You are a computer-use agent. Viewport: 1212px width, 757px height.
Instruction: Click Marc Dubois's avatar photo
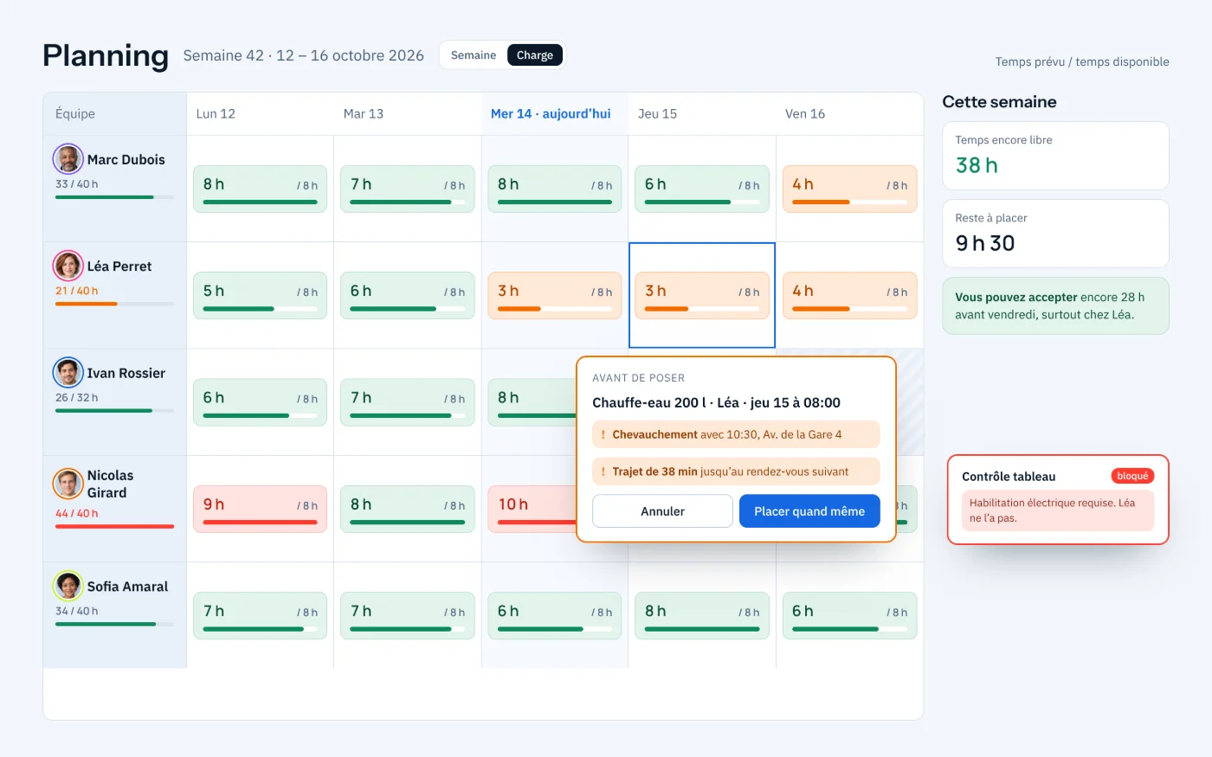pyautogui.click(x=68, y=159)
